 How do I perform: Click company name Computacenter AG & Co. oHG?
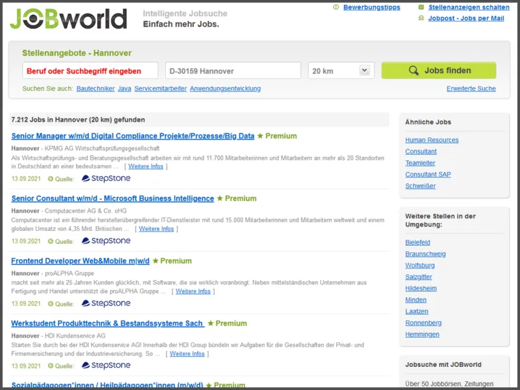point(86,211)
